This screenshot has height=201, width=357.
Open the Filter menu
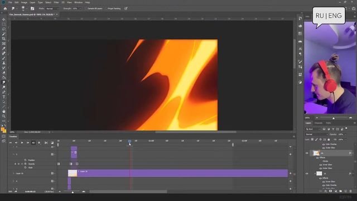pyautogui.click(x=56, y=2)
